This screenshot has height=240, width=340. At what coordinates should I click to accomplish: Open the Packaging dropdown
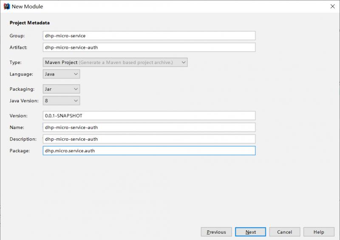61,89
